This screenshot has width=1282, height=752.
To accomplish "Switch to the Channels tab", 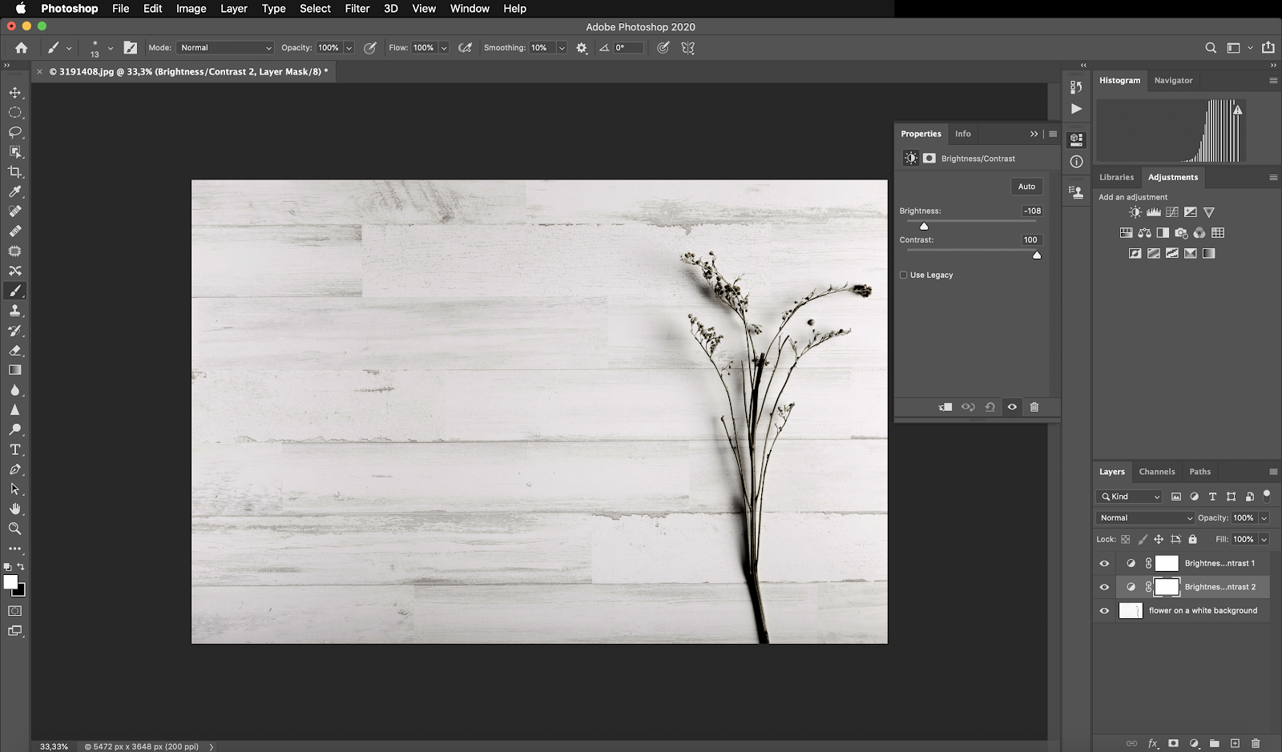I will pos(1156,472).
